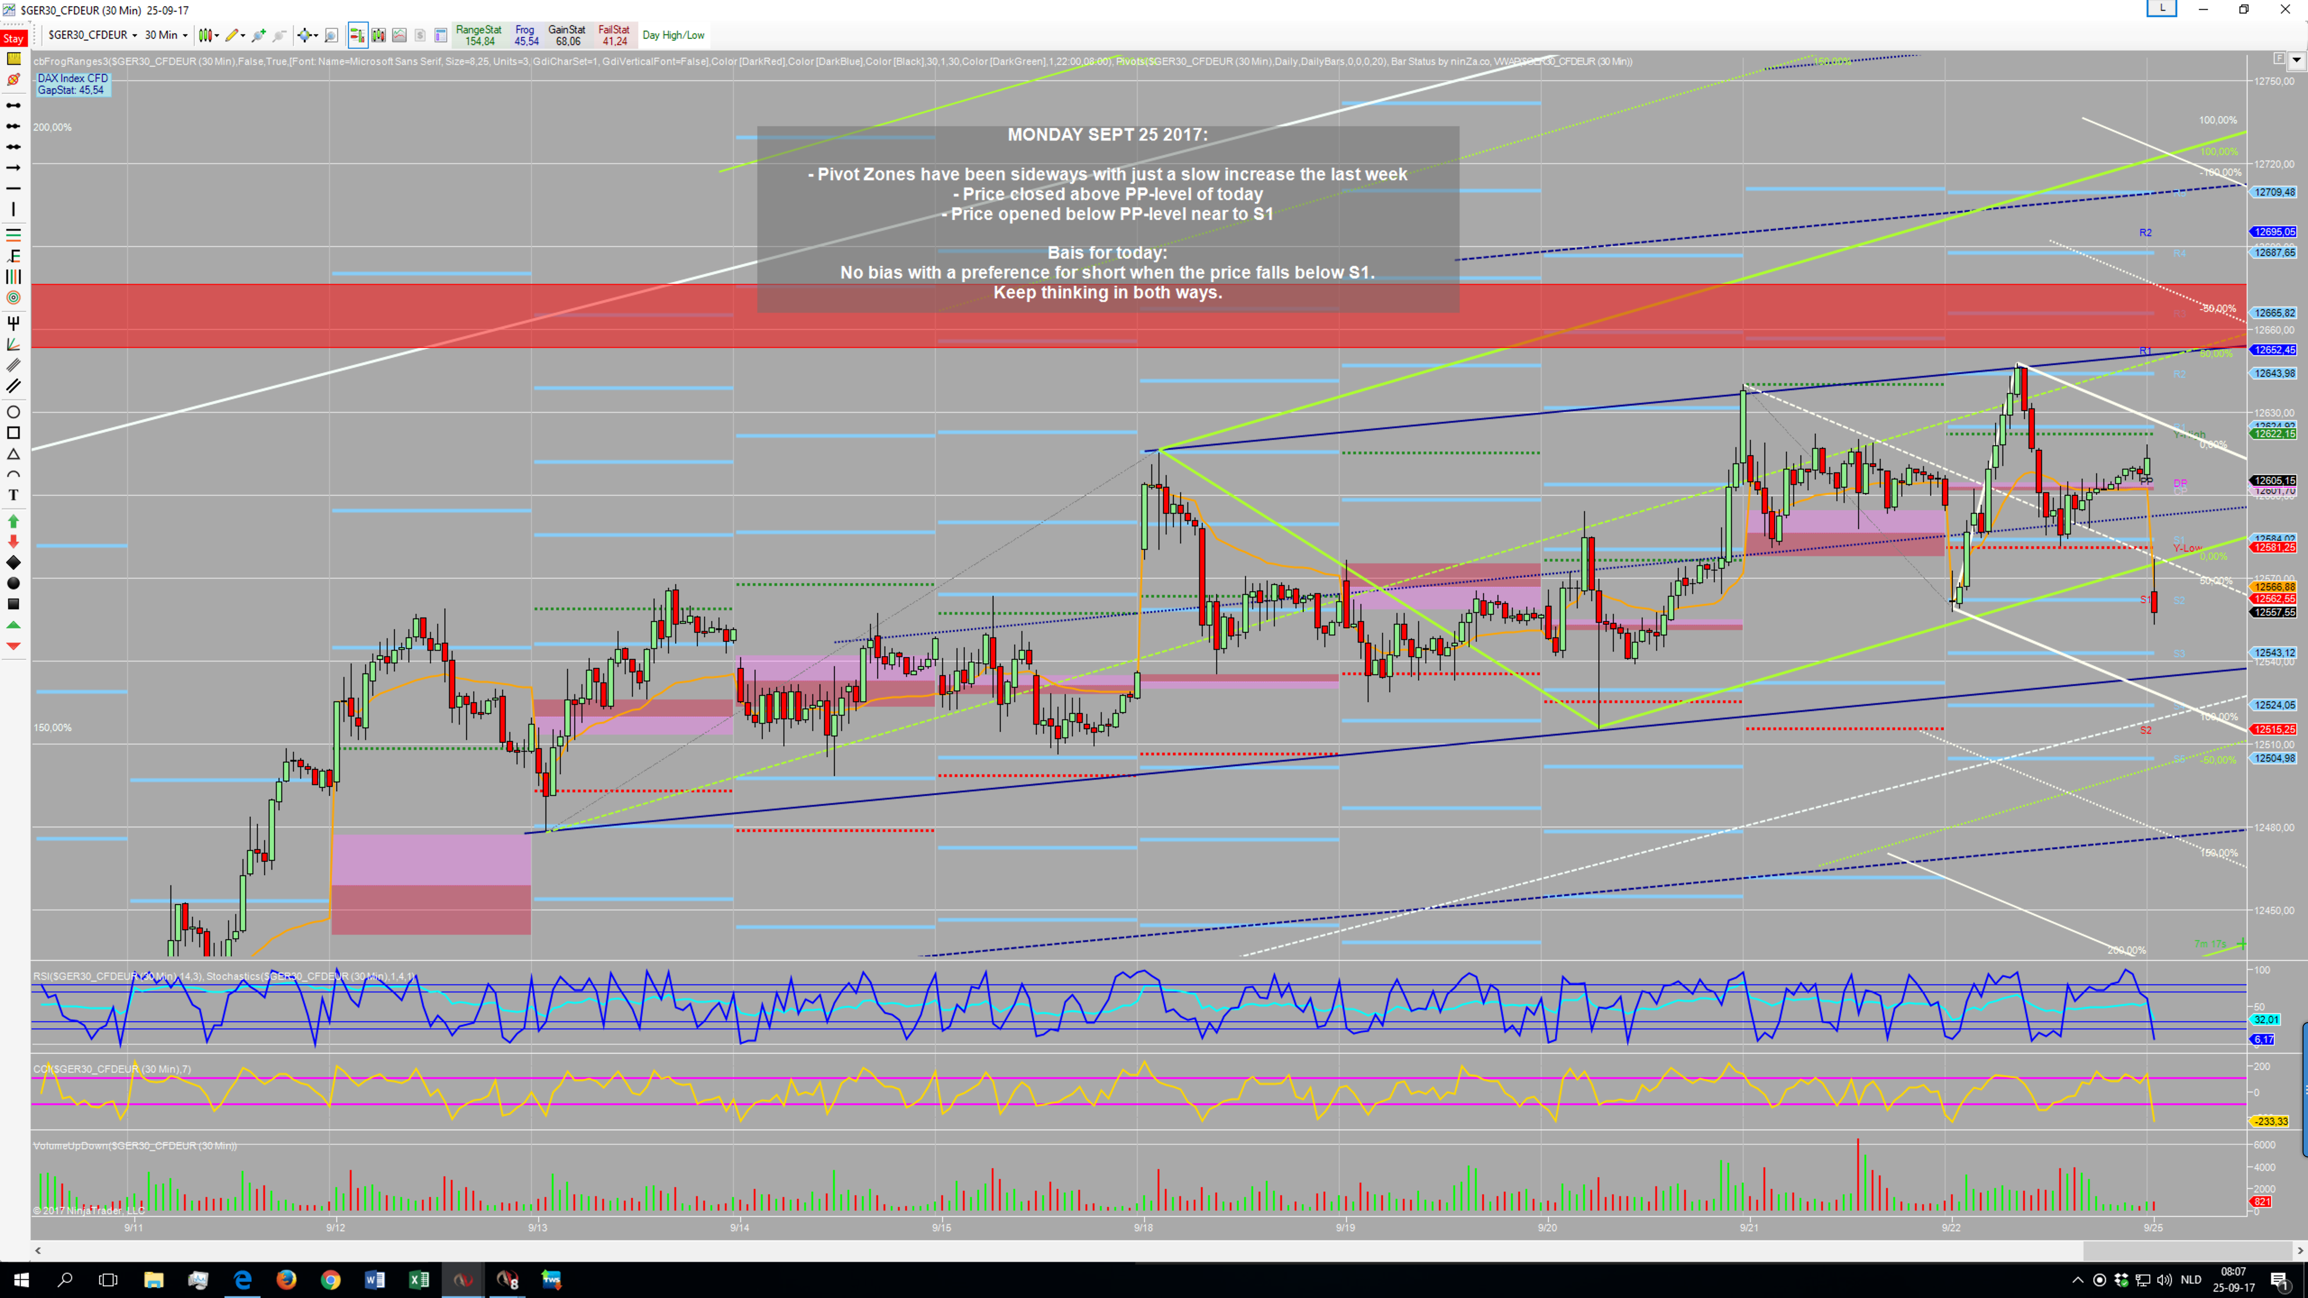Select the Ellipse drawing tool

[14, 412]
